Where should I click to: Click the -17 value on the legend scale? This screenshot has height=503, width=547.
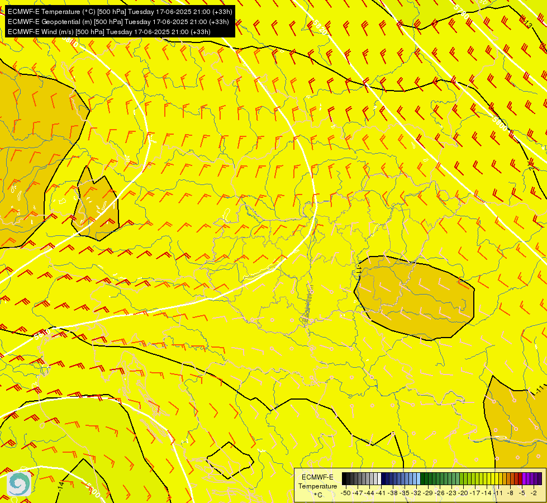475,493
